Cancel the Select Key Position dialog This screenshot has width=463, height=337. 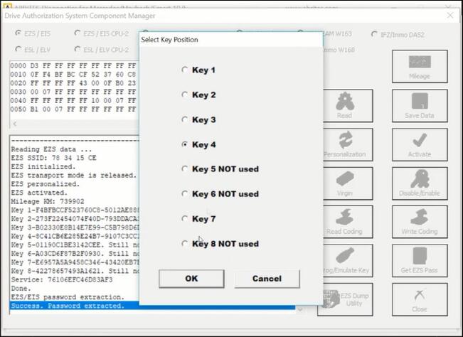[x=267, y=279]
